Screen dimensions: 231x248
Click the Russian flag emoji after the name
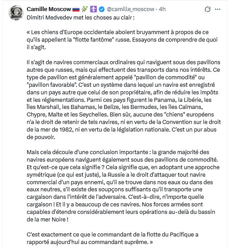(x=76, y=9)
